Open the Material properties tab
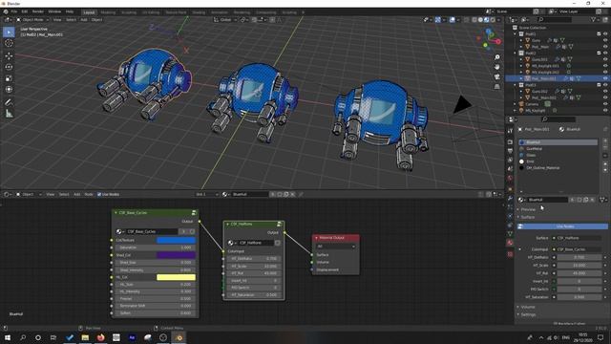This screenshot has width=611, height=344. (510, 243)
